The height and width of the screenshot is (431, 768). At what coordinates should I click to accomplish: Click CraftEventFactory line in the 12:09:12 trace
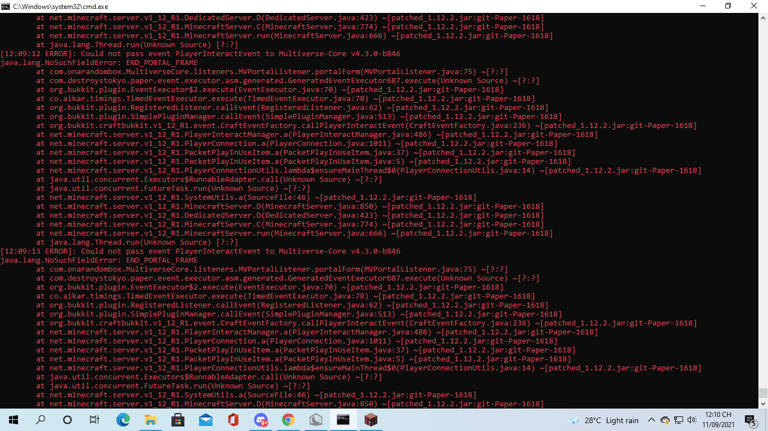tap(367, 126)
